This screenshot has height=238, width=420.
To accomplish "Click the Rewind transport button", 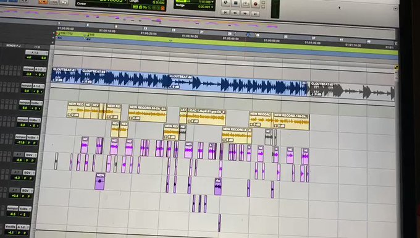I will (235, 12).
